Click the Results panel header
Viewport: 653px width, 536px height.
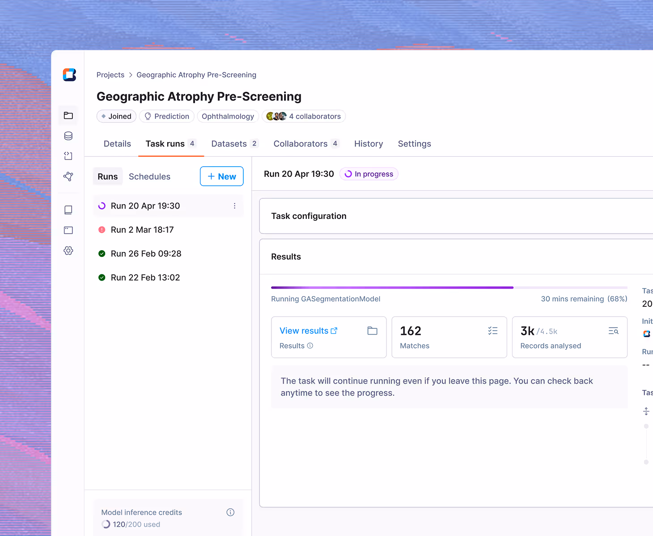tap(456, 257)
